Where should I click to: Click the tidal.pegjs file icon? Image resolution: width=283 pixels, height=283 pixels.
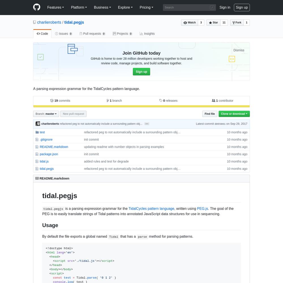tap(37, 169)
